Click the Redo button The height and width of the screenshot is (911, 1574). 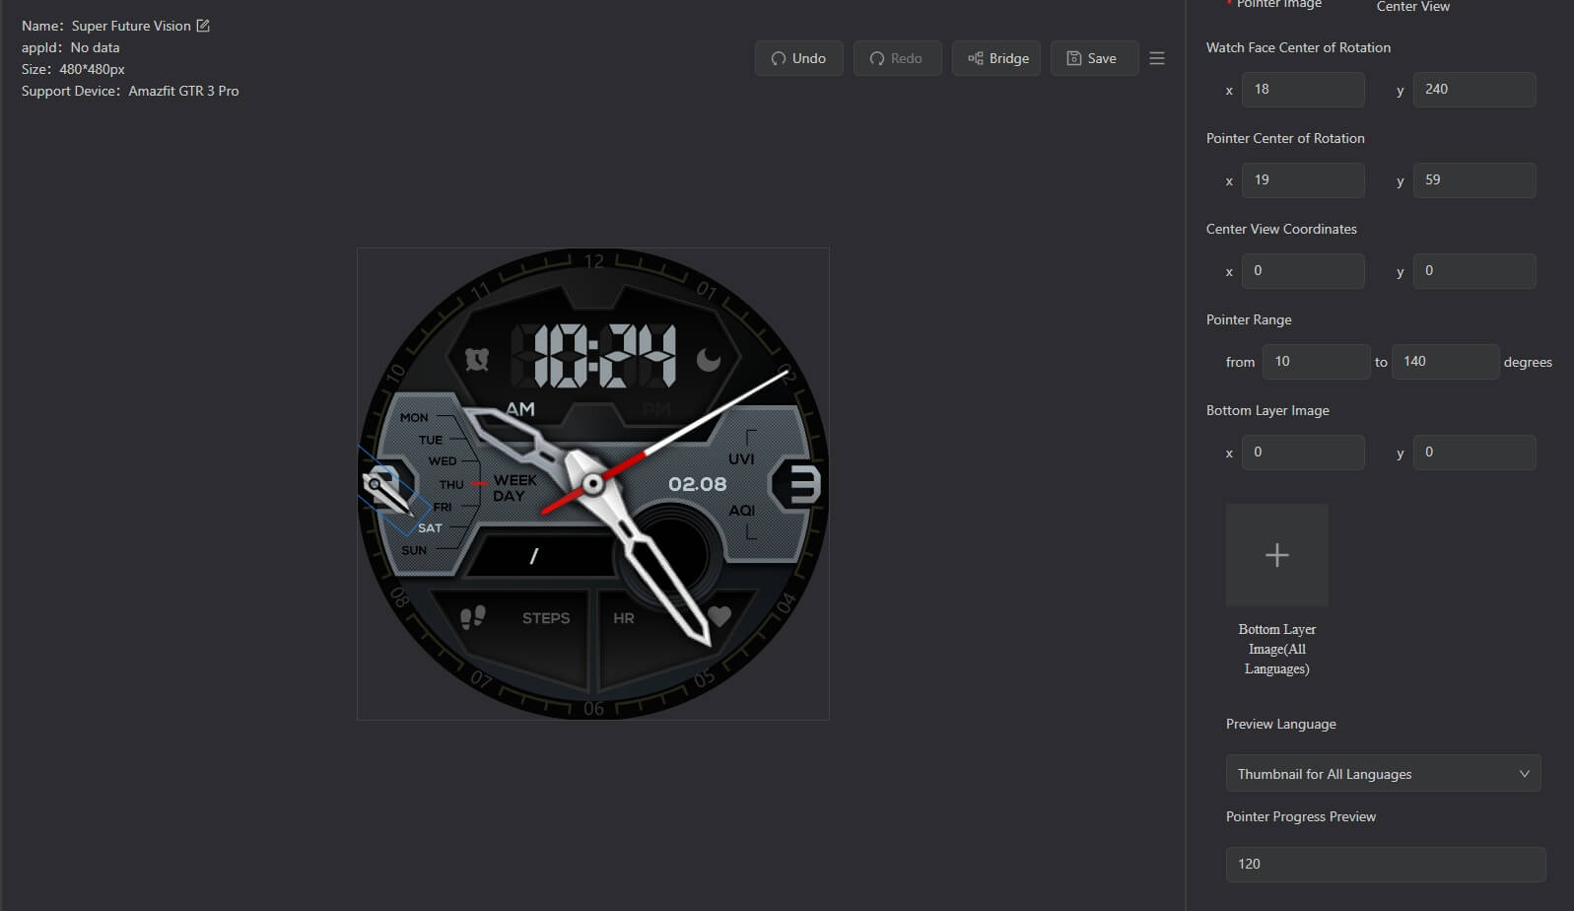click(897, 58)
